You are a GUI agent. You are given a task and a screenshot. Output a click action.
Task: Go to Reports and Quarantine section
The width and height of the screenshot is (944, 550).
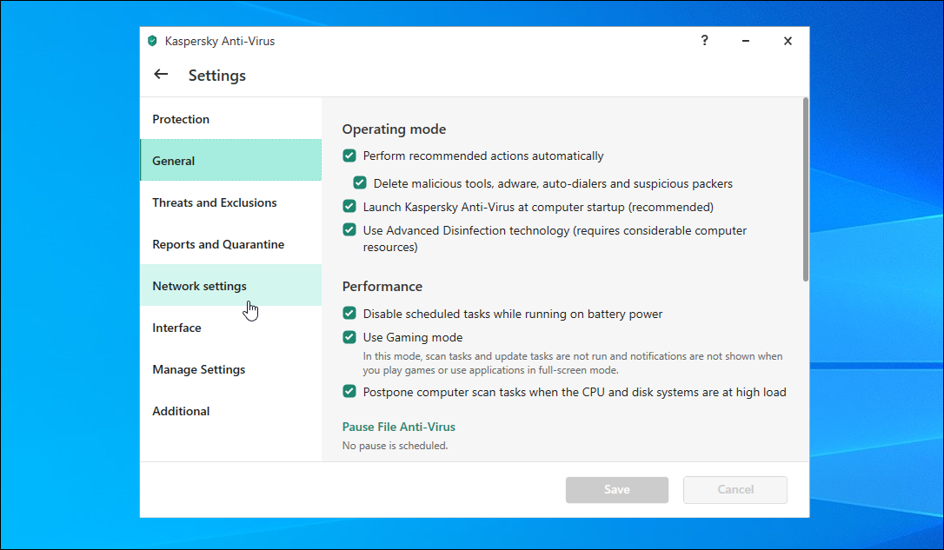(218, 244)
